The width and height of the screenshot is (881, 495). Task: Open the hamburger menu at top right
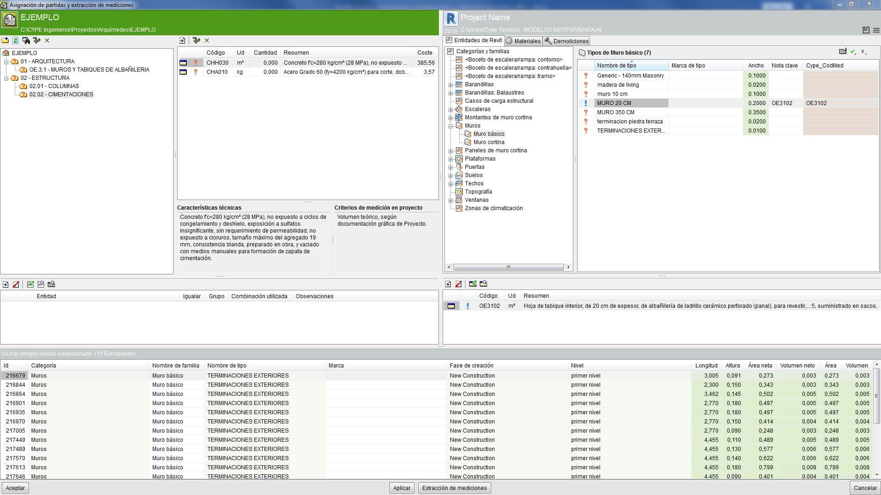(x=876, y=30)
